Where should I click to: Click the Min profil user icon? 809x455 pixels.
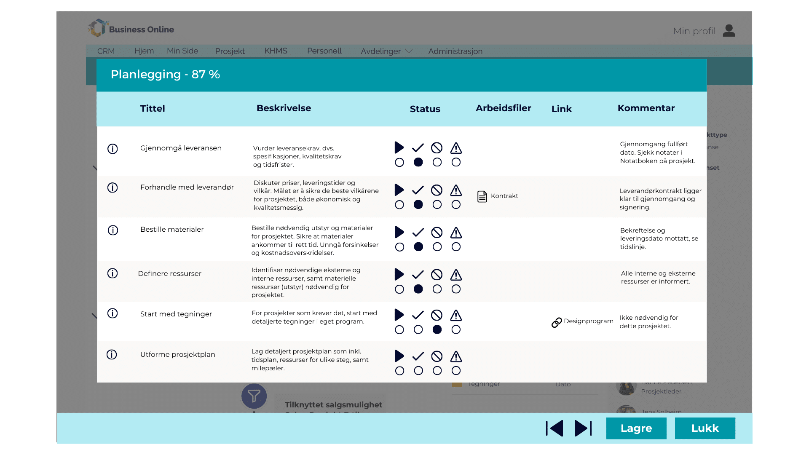pos(729,31)
